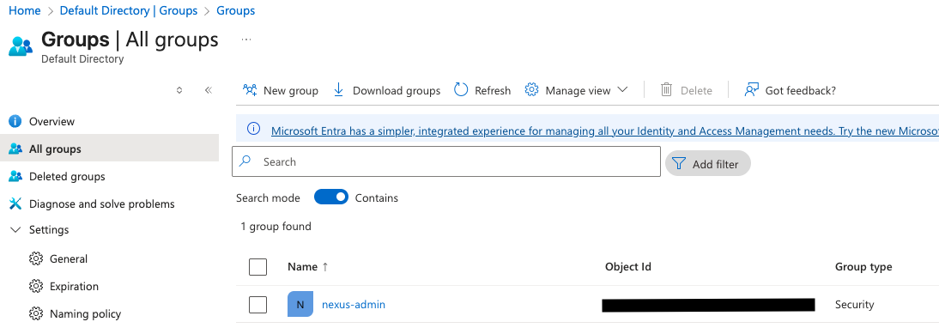Click the Add filter button

coord(708,163)
